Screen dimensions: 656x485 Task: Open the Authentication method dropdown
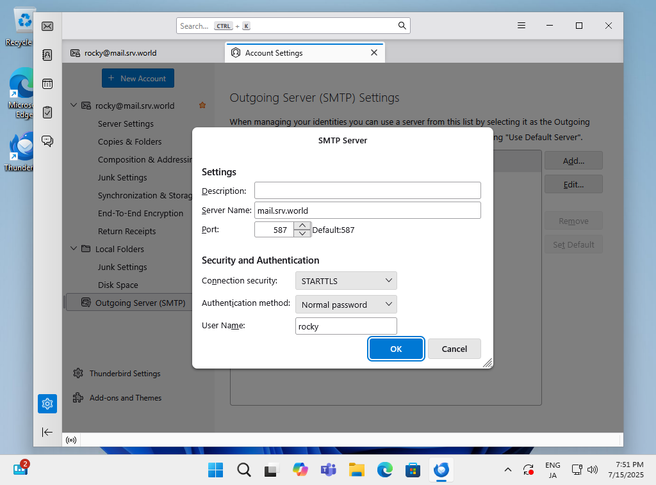coord(346,304)
